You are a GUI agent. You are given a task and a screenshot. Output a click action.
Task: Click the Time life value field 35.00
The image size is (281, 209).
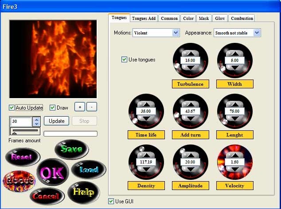pyautogui.click(x=146, y=111)
